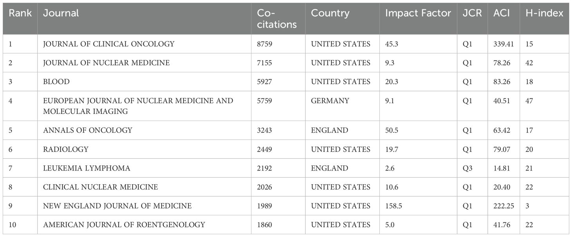Screen dimensions: 572x237
Task: Click the JCR column header
Action: [472, 13]
